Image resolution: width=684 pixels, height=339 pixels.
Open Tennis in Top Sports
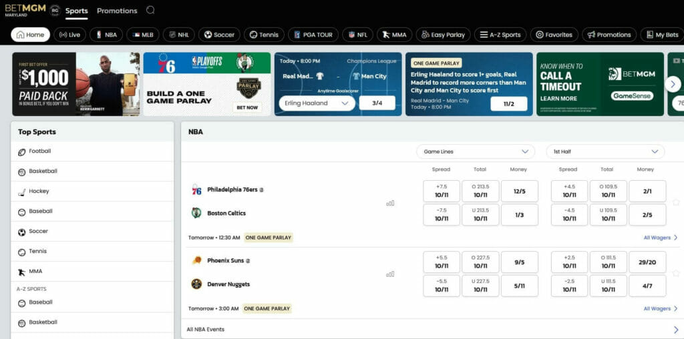92,252
